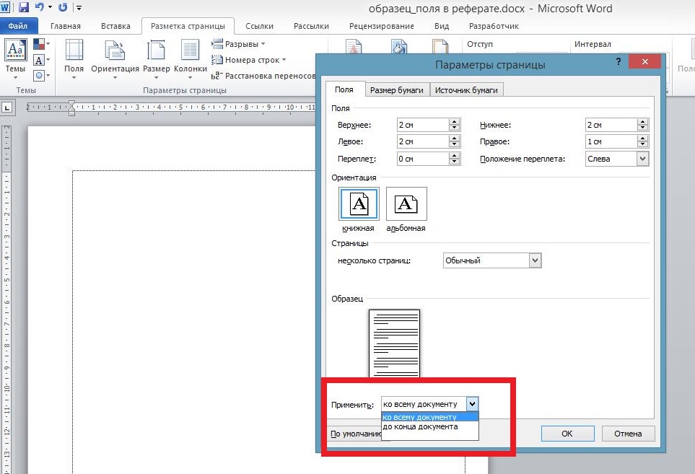Click the Redo icon in quick access toolbar
This screenshot has width=695, height=474.
click(63, 7)
